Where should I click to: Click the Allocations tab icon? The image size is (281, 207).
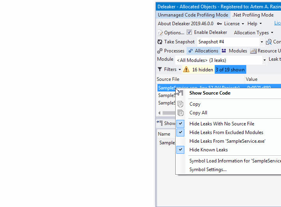[x=191, y=51]
